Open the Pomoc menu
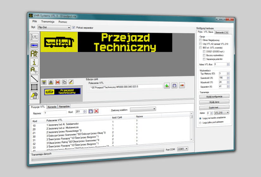 [63, 22]
